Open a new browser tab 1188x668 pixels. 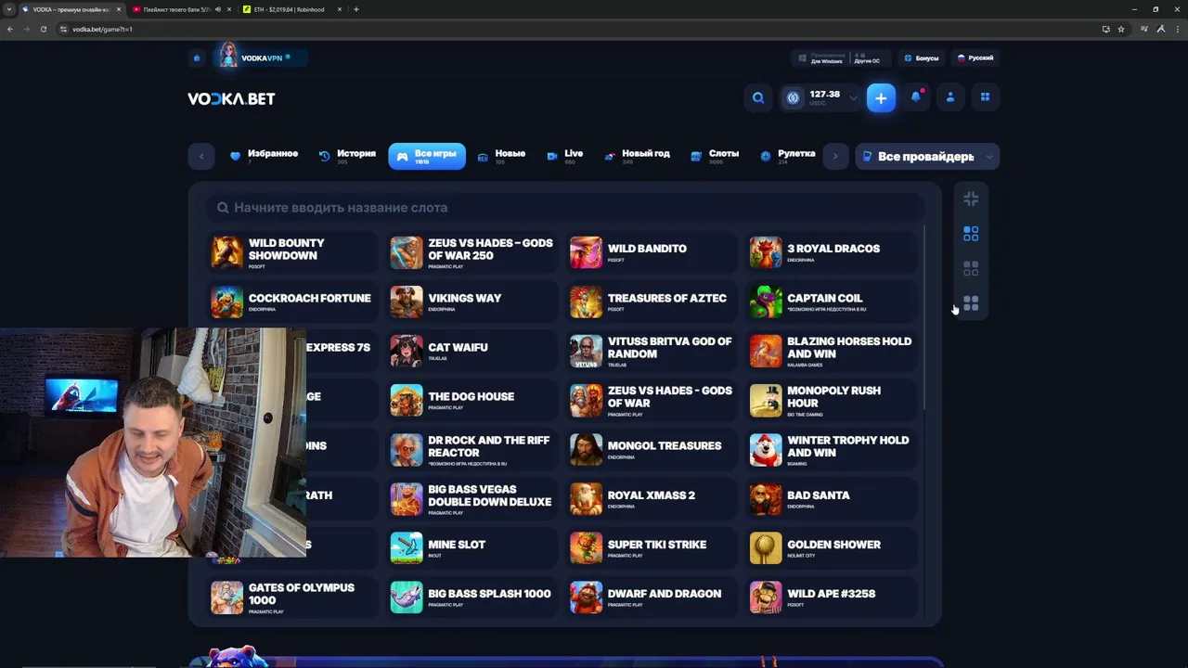(x=356, y=9)
